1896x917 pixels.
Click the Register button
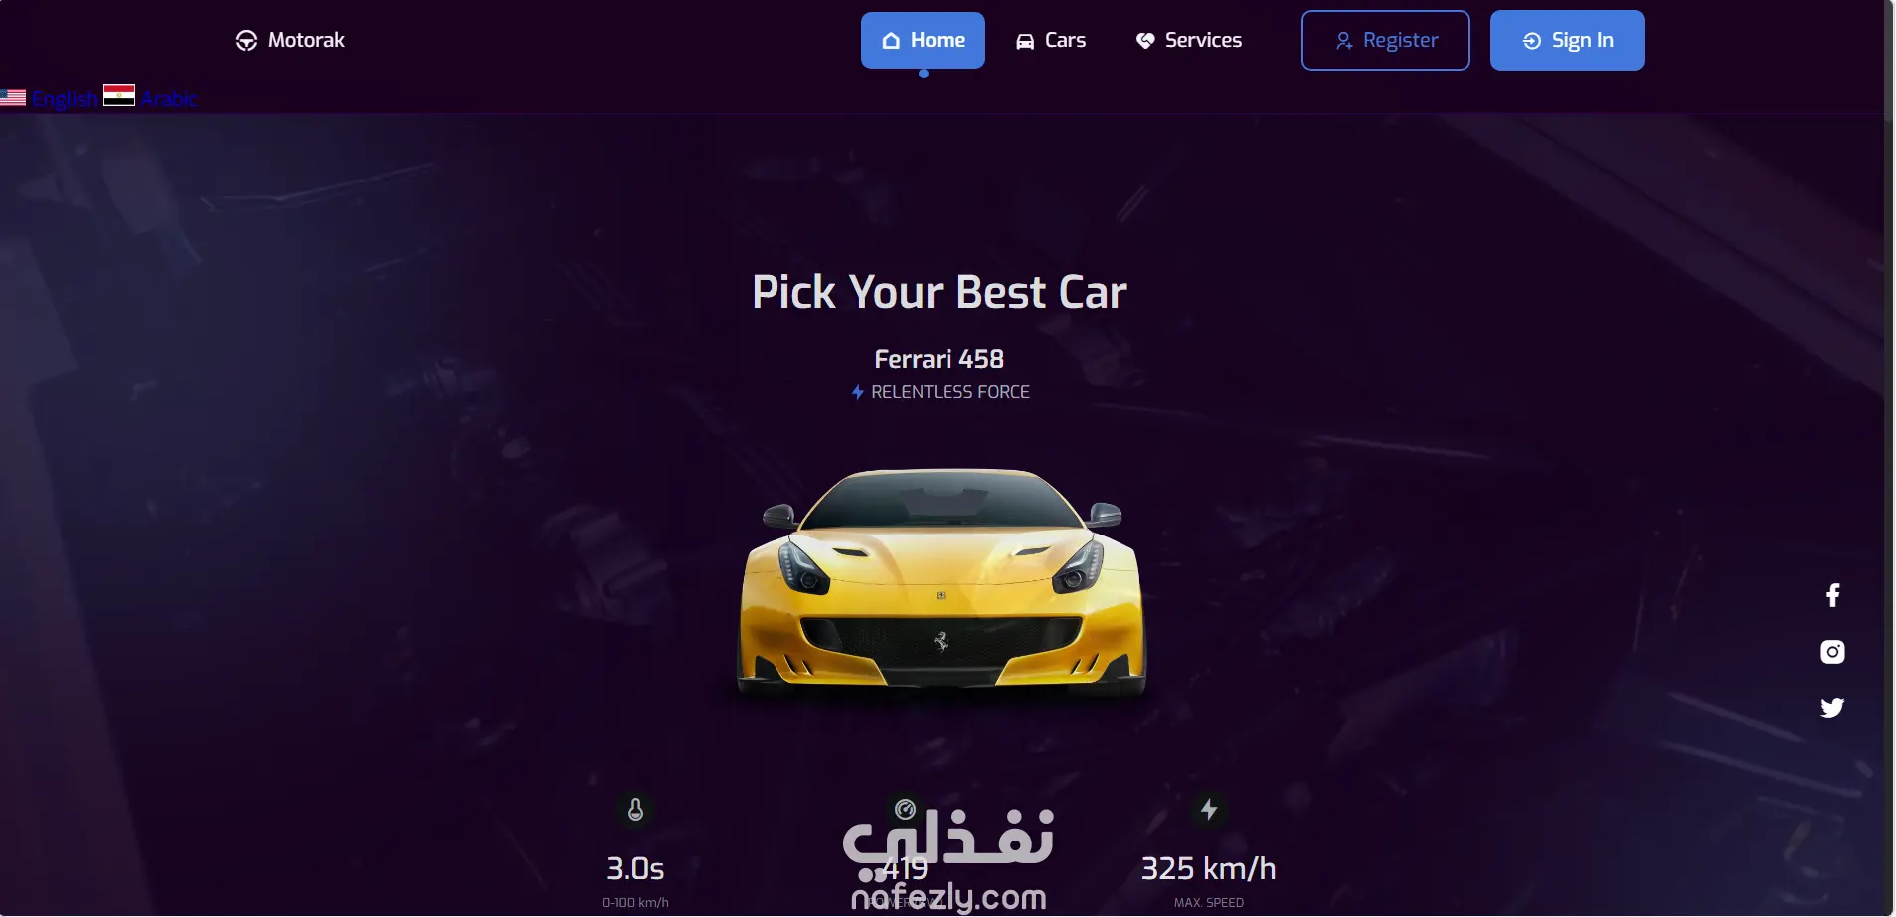pos(1386,40)
